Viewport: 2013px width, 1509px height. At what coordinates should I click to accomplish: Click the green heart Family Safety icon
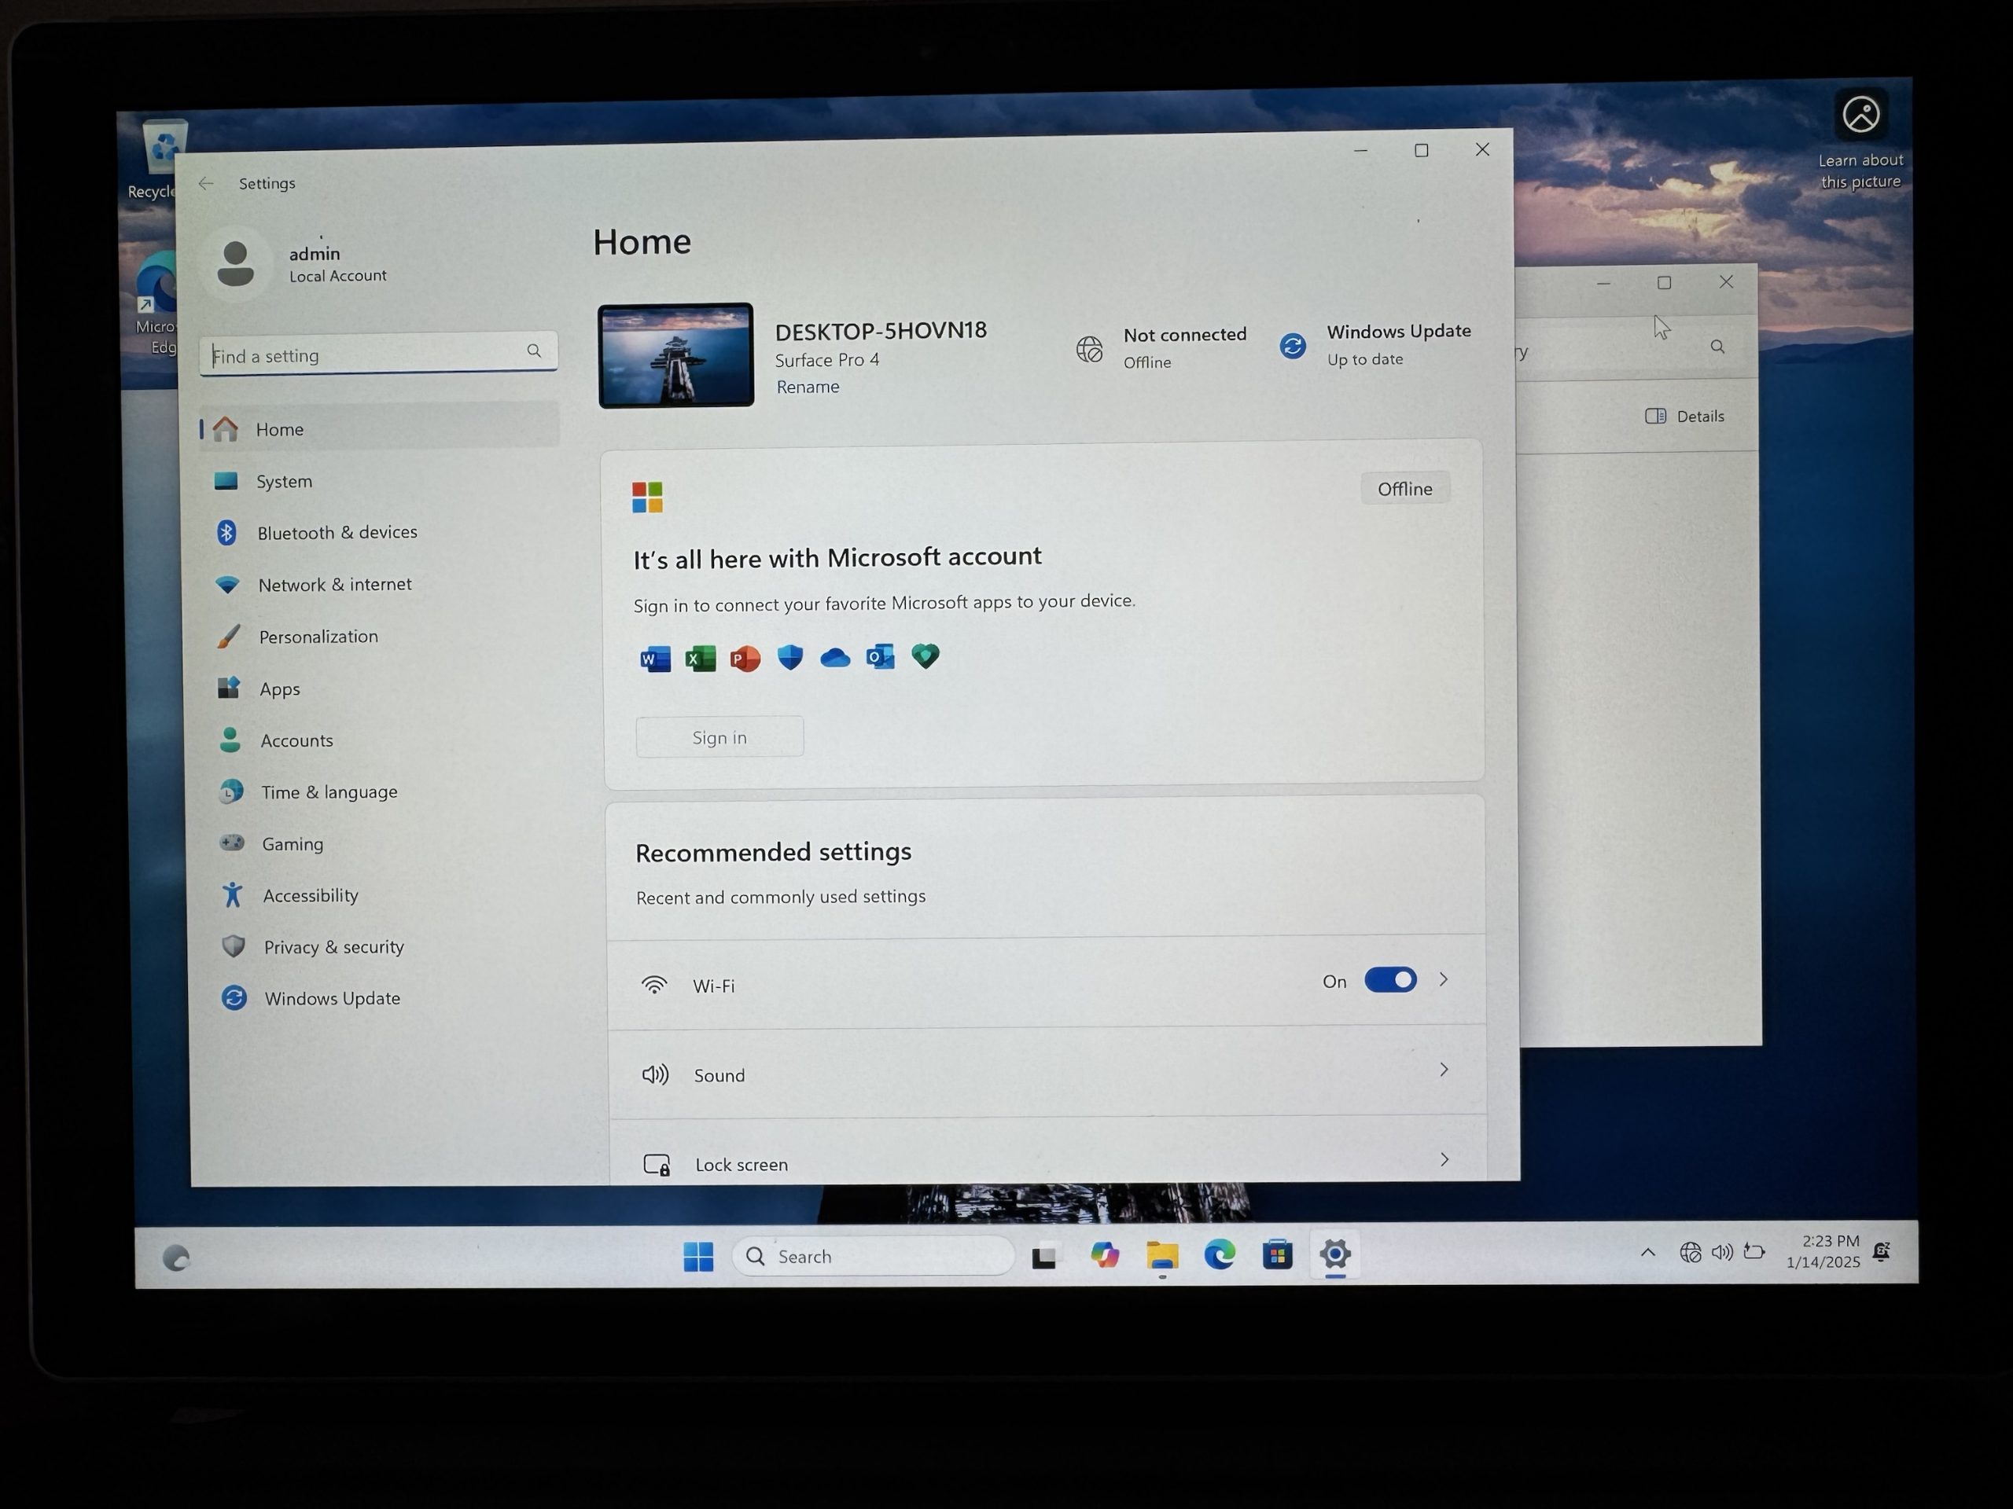pos(926,655)
